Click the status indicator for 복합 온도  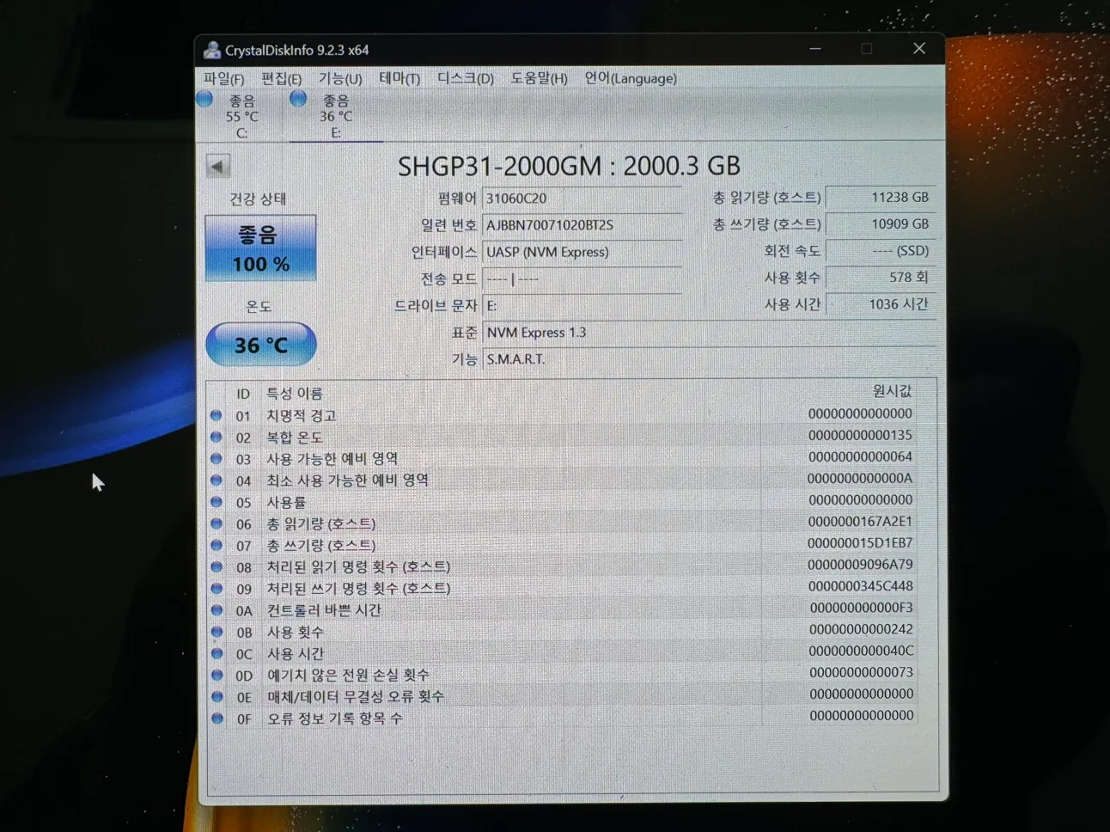(x=217, y=437)
